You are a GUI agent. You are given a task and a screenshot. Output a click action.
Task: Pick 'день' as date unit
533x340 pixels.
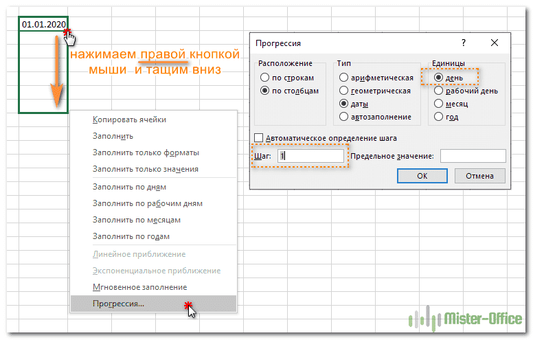439,78
